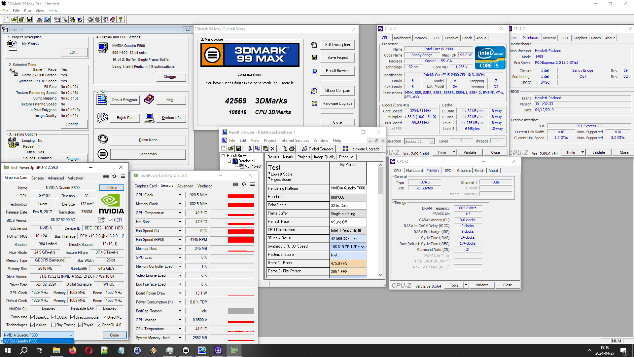This screenshot has height=357, width=634.
Task: Toggle the DirectCompute checkbox in GPU-Z
Action: (x=73, y=317)
